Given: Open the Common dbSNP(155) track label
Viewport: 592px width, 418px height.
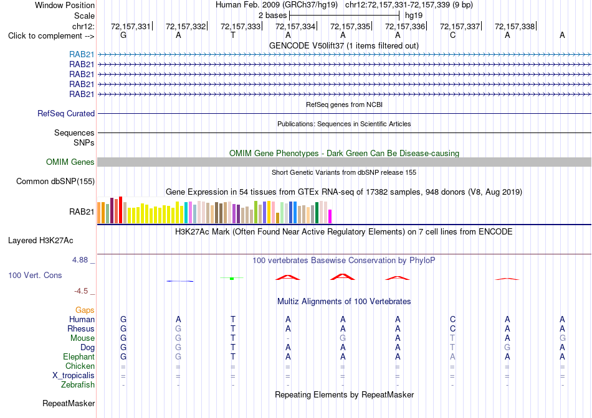Looking at the screenshot, I should (x=55, y=181).
